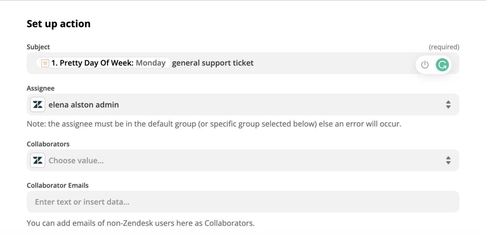Focus the Collaborator Emails text field

click(243, 202)
